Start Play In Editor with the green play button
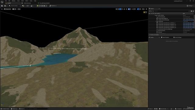Viewport: 195px width, 110px height. click(x=38, y=6)
